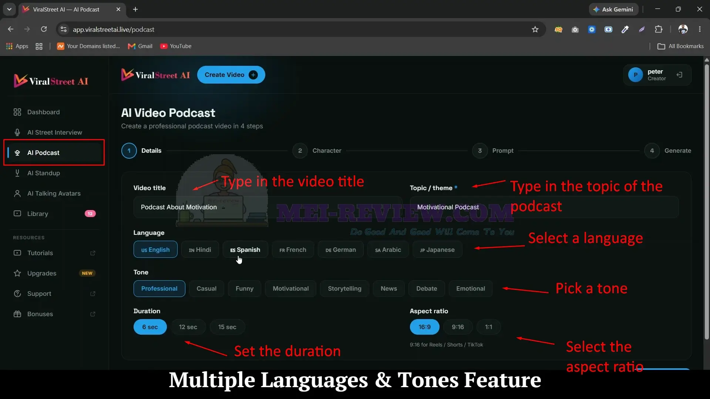Click the Topic / theme input field
This screenshot has height=399, width=710.
[544, 207]
